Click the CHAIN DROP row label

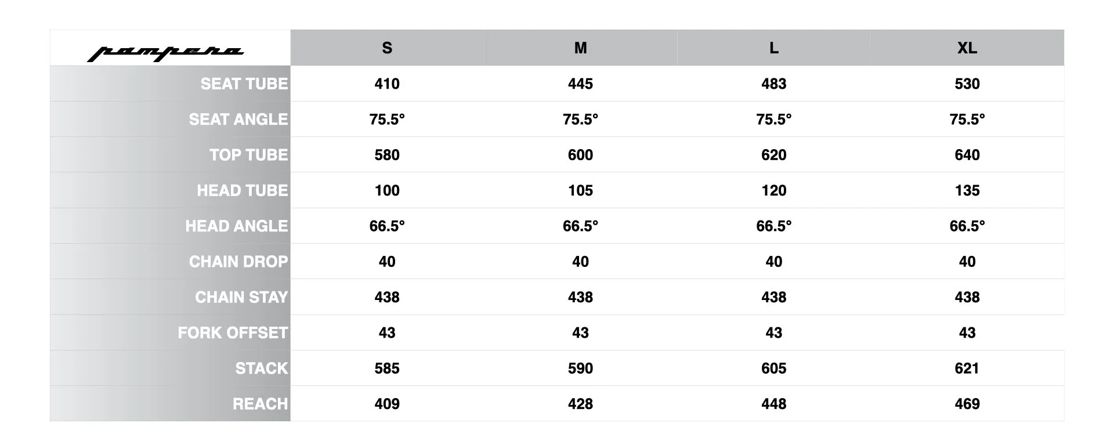[x=238, y=262]
